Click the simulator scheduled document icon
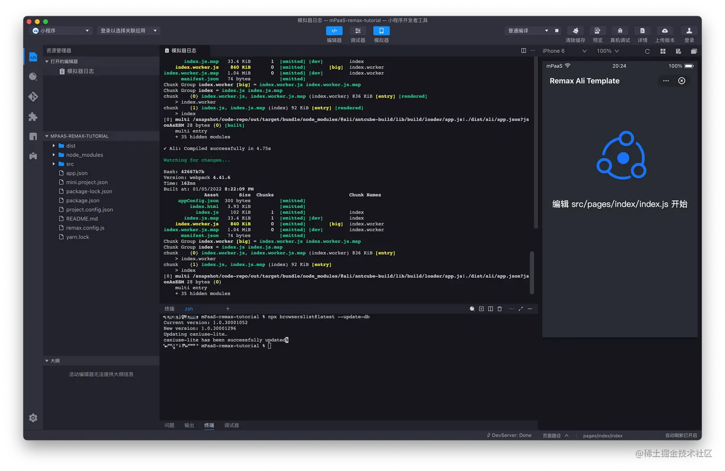Image resolution: width=725 pixels, height=471 pixels. coord(678,51)
